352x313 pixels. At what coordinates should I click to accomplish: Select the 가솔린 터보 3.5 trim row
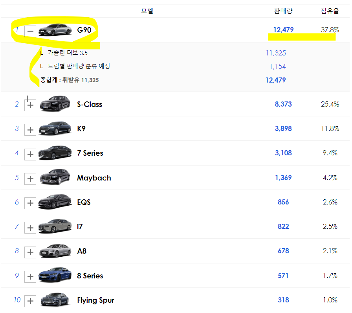[x=68, y=53]
